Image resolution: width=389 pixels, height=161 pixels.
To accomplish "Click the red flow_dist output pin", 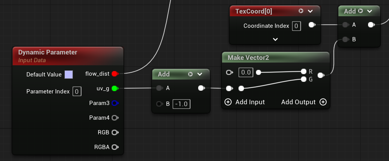I will coord(115,74).
